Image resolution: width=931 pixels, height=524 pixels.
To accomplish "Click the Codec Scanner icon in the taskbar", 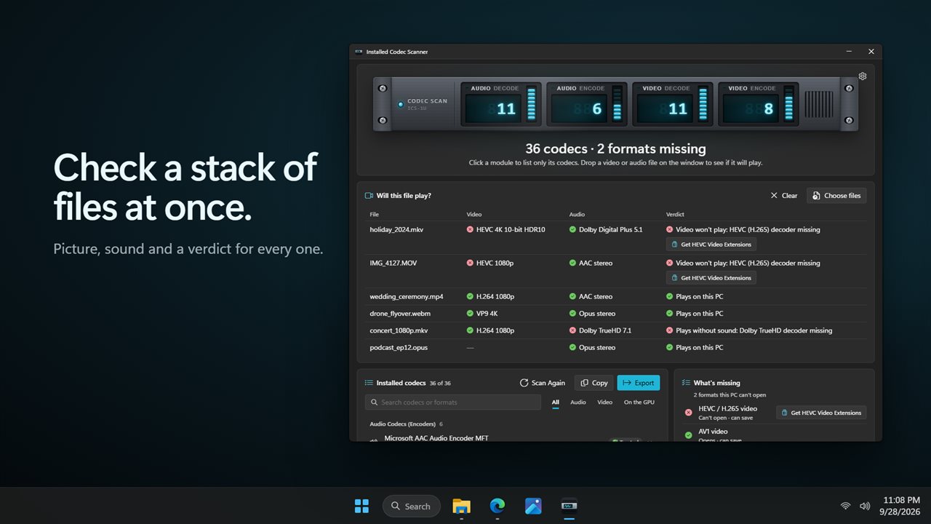I will point(569,506).
